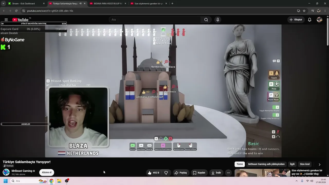Show more filter chips with right arrow
Screen dimensions: 329x185
[319, 164]
